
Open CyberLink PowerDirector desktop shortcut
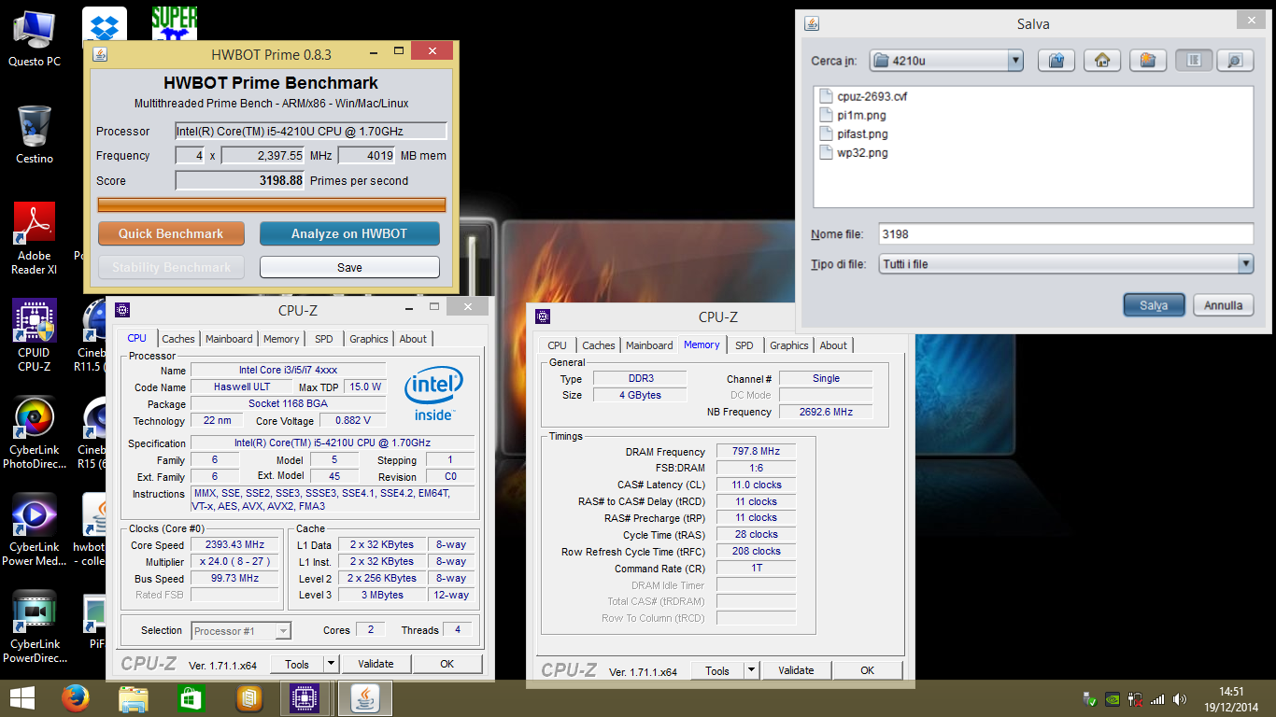[34, 626]
